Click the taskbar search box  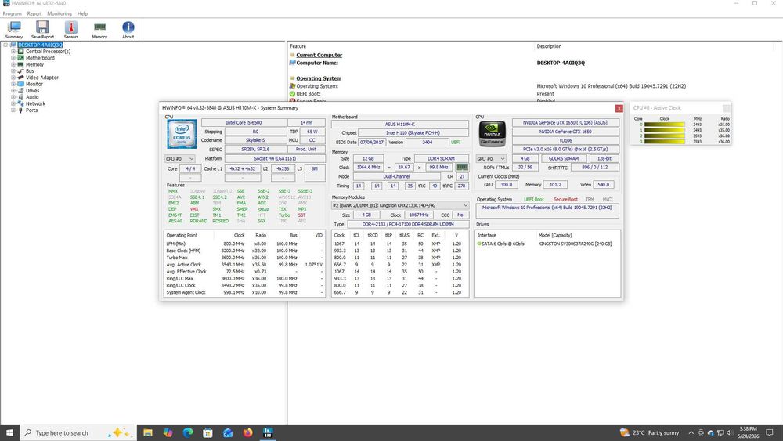pyautogui.click(x=78, y=432)
